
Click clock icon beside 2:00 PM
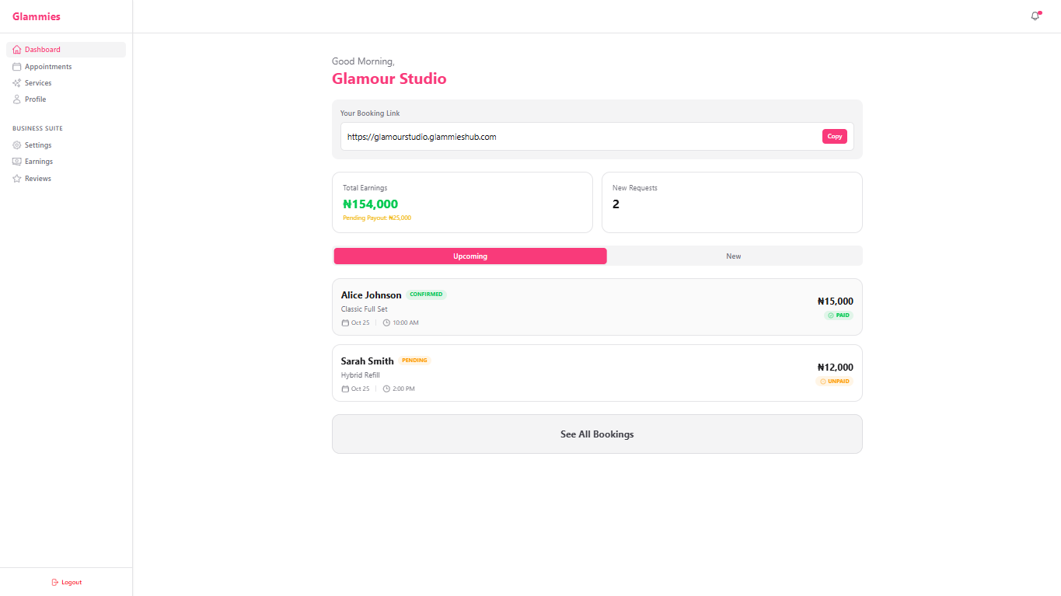(386, 389)
